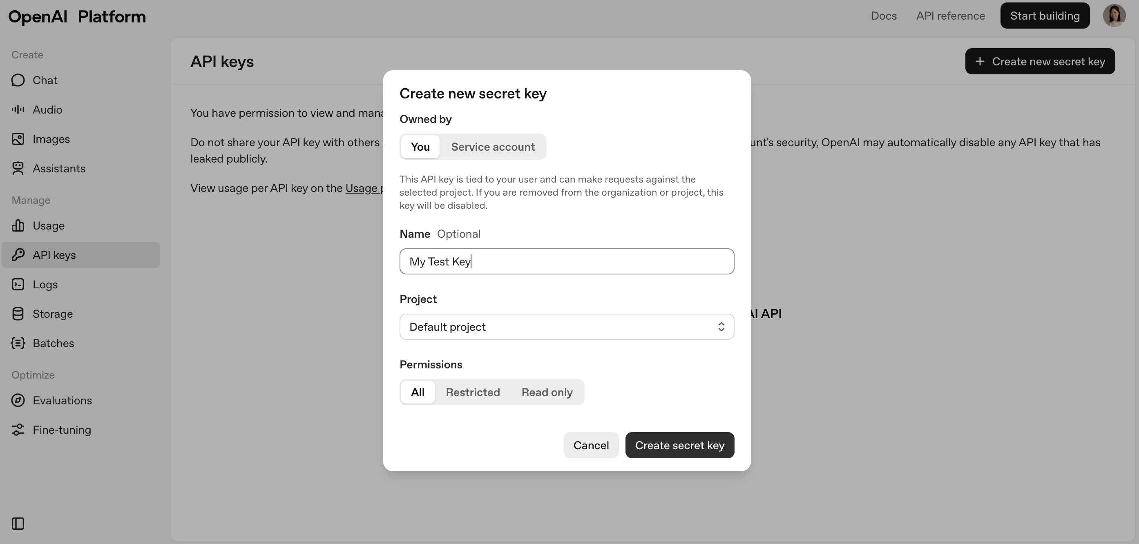Select the Chat icon in sidebar
Viewport: 1139px width, 544px height.
pyautogui.click(x=18, y=80)
